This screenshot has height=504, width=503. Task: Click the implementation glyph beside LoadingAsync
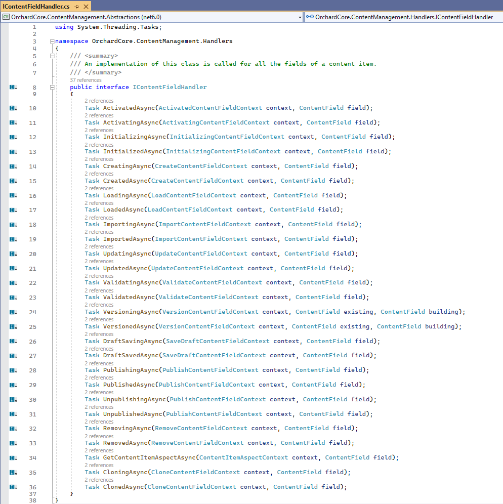click(x=13, y=195)
